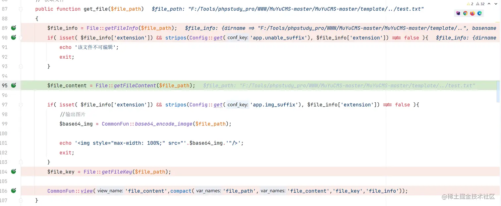Screen dimensions: 501x206
Task: Click the $file_path debug value on line 87
Action: 288,9
